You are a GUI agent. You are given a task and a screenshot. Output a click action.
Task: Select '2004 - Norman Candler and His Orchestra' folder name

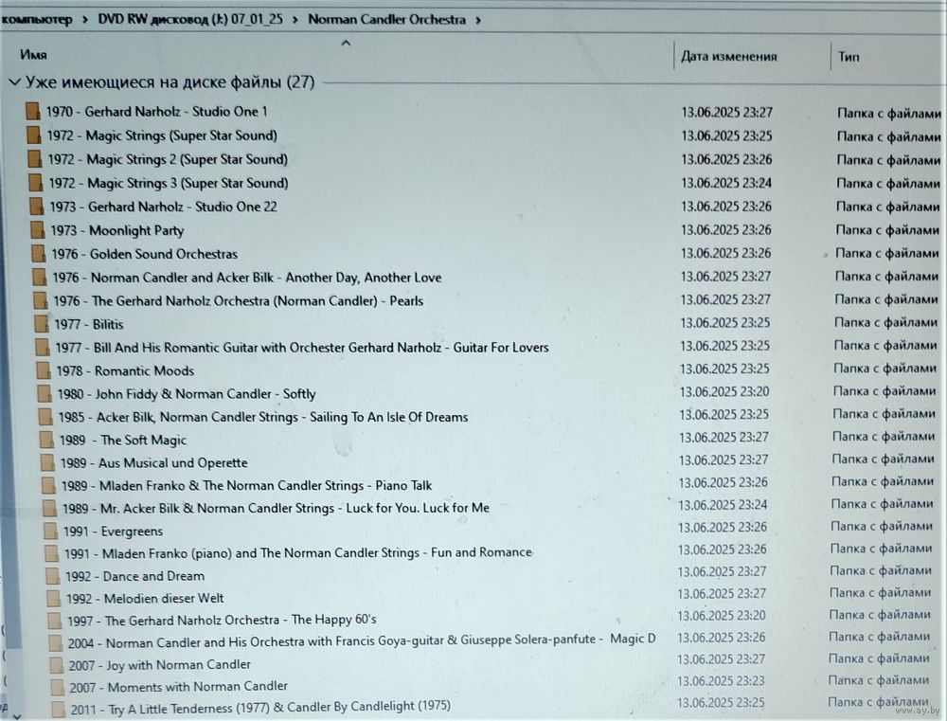[x=362, y=640]
